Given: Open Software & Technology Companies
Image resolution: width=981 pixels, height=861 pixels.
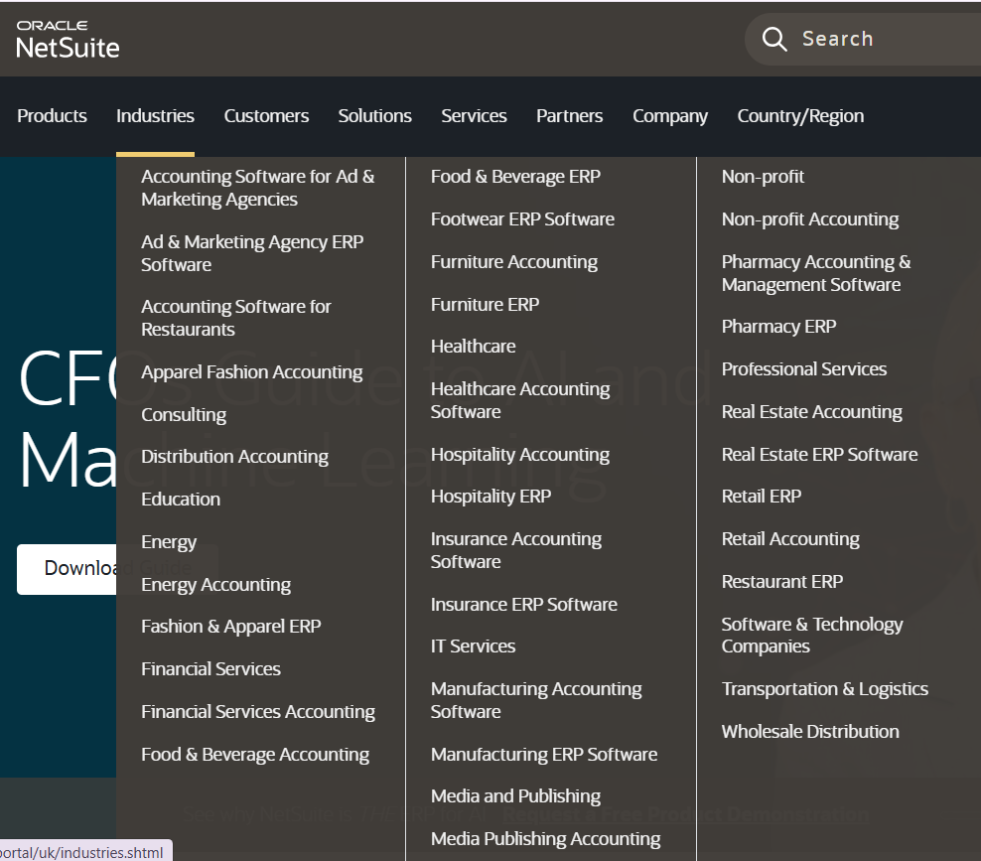Looking at the screenshot, I should [812, 636].
